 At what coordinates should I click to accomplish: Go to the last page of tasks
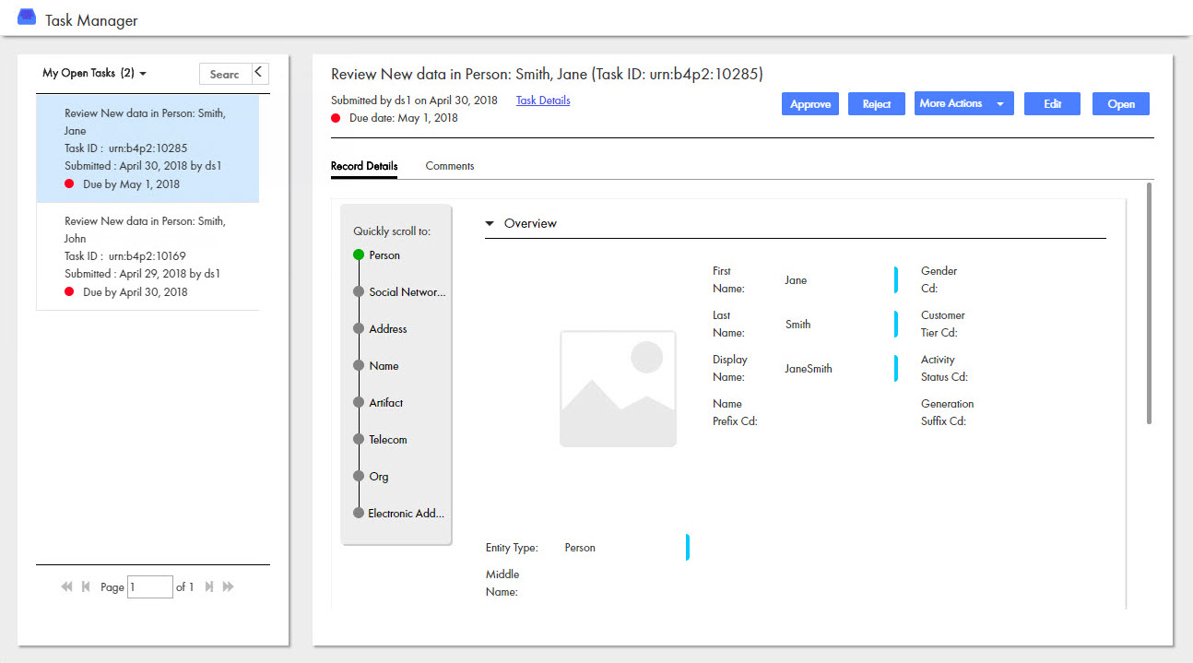(x=228, y=586)
